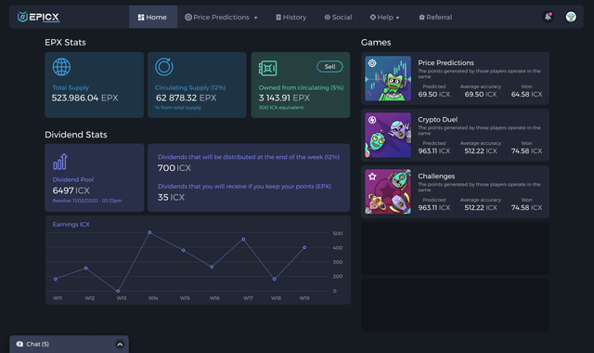Click the 3 143.91 EPX owned value

pyautogui.click(x=284, y=98)
